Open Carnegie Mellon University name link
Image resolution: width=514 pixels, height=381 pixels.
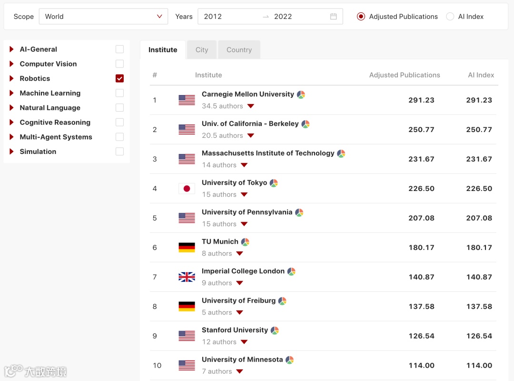(x=248, y=94)
